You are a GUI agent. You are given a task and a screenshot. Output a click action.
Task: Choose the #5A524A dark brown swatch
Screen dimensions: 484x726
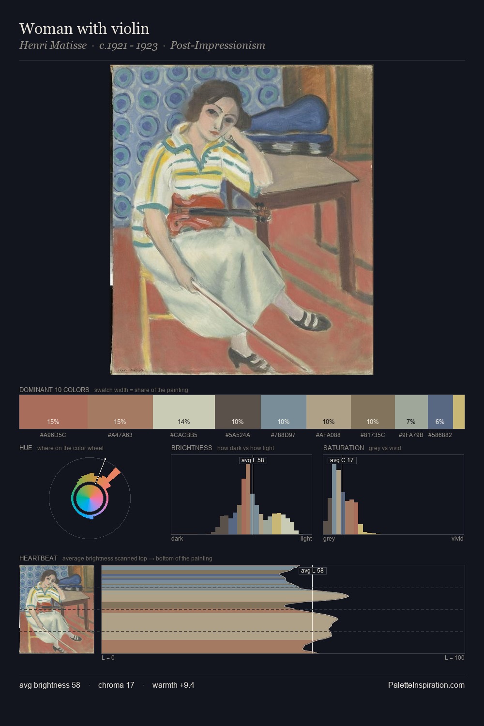coord(238,412)
